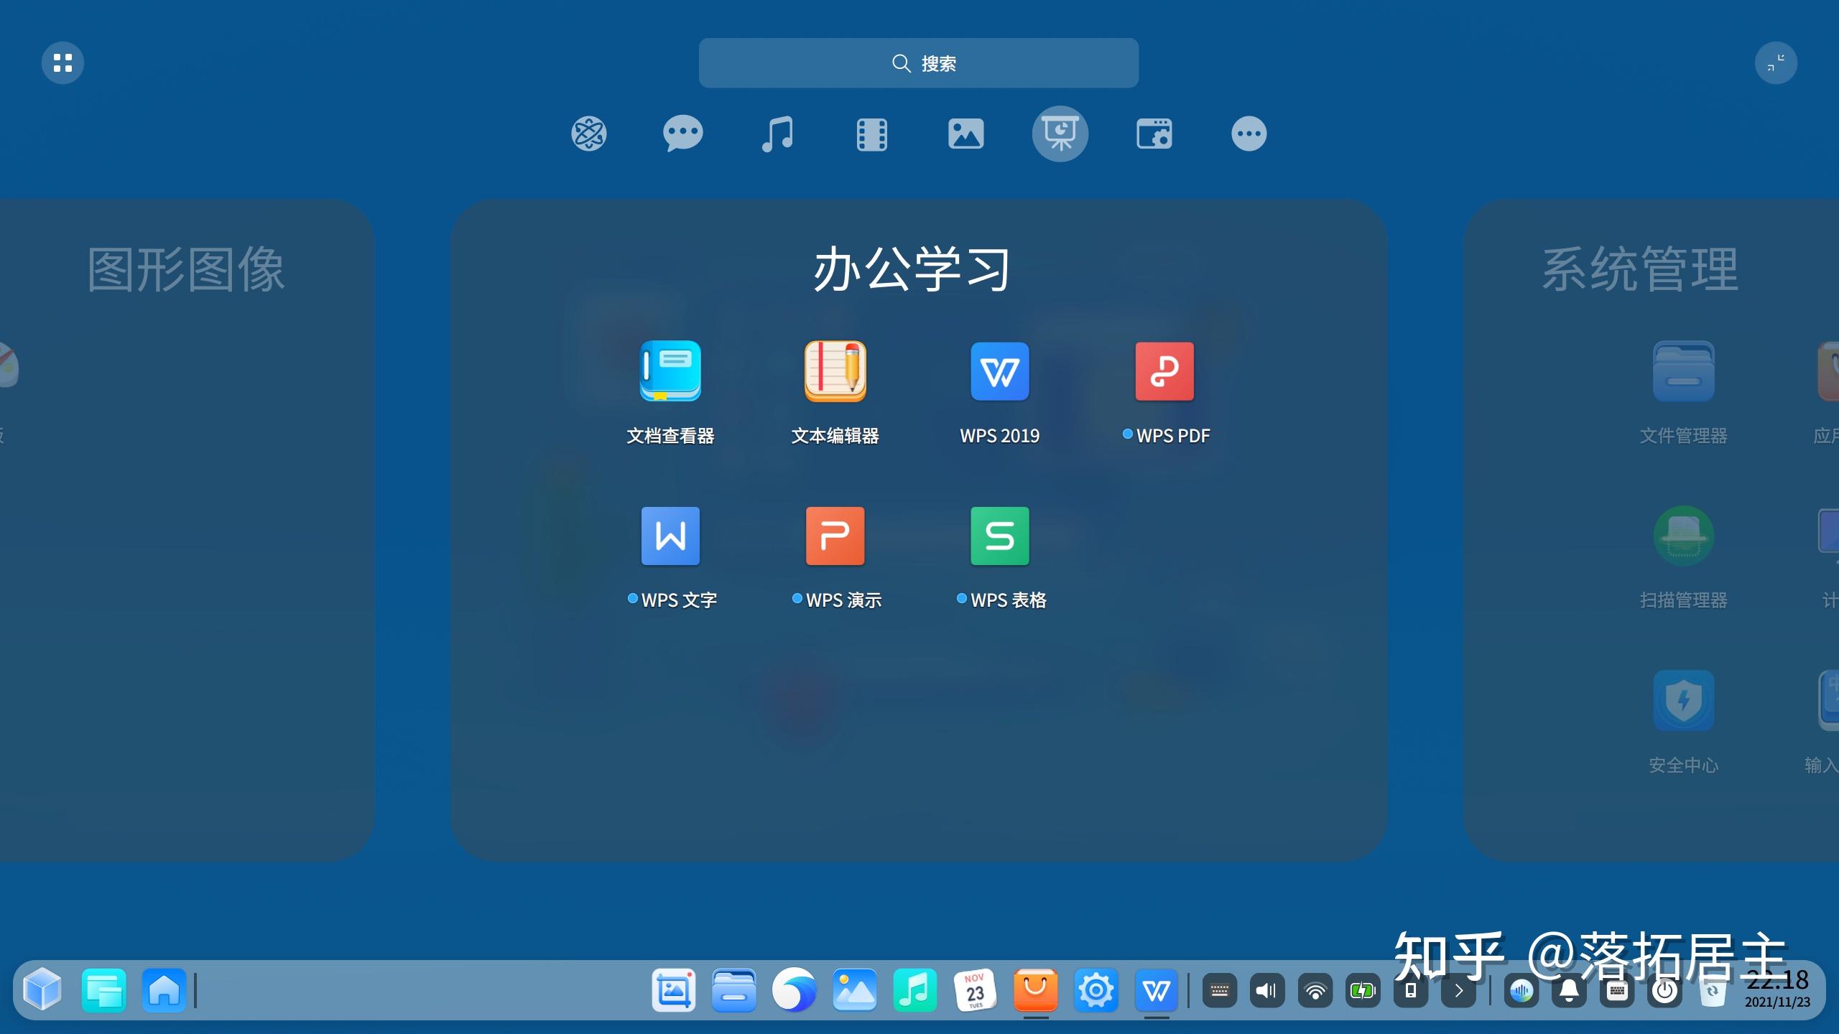Open the file manager from the dock
The image size is (1839, 1034).
[734, 990]
